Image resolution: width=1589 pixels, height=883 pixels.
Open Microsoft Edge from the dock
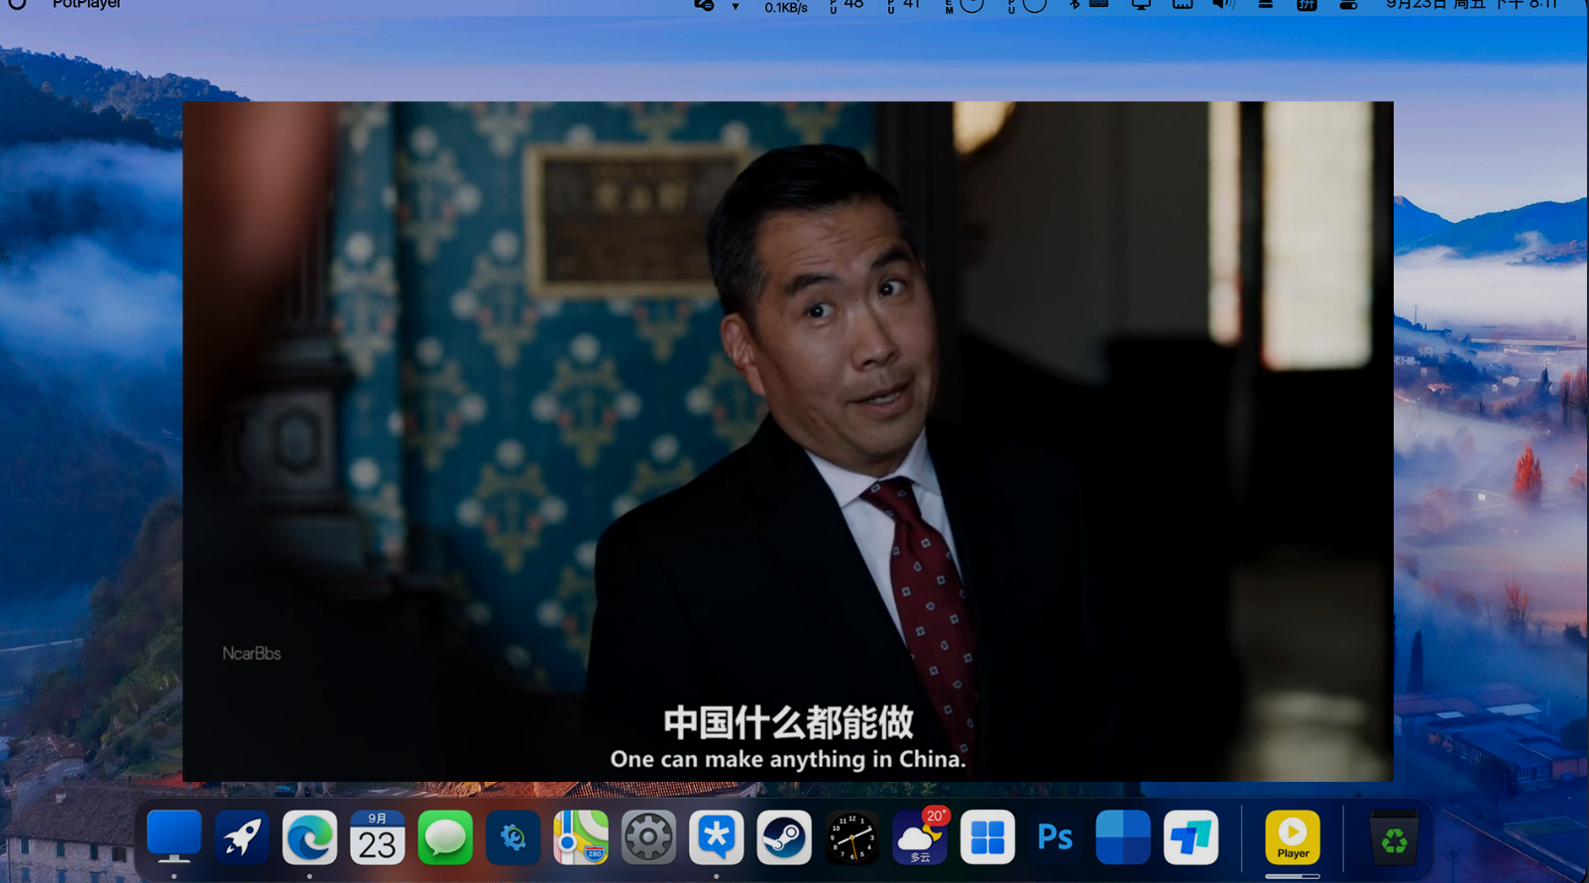point(309,837)
